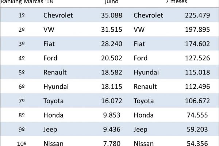Image resolution: width=219 pixels, height=146 pixels.
Task: Click the 4º ranking position
Action: pos(21,58)
